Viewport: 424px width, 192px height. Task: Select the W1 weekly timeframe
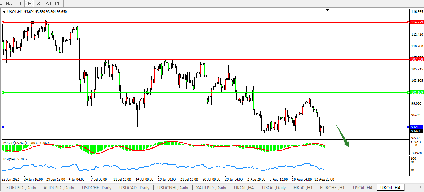point(49,3)
